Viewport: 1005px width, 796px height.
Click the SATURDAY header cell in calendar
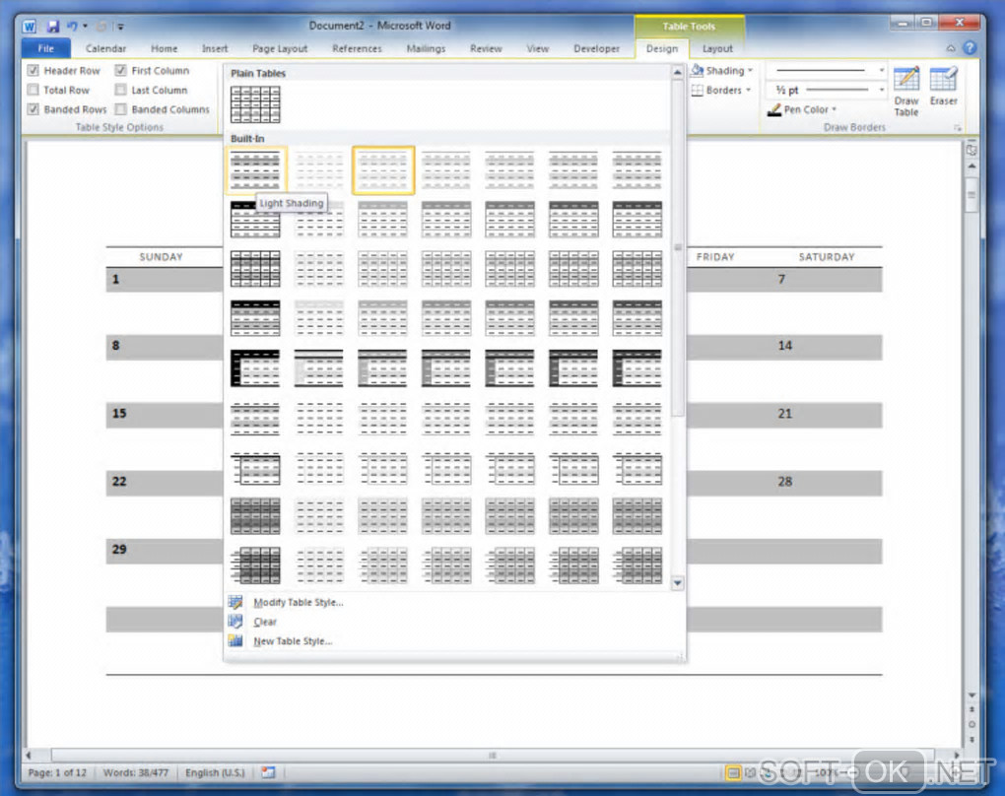click(827, 257)
